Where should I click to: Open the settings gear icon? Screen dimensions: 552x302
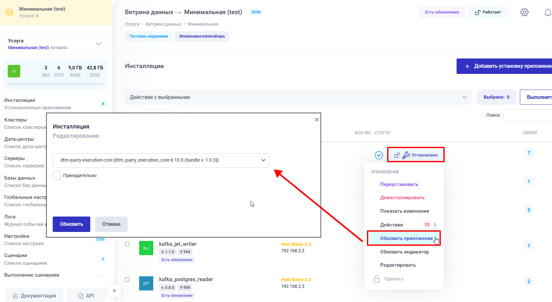(x=524, y=12)
